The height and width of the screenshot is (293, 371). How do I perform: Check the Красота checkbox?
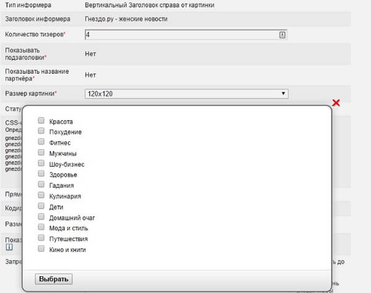41,121
